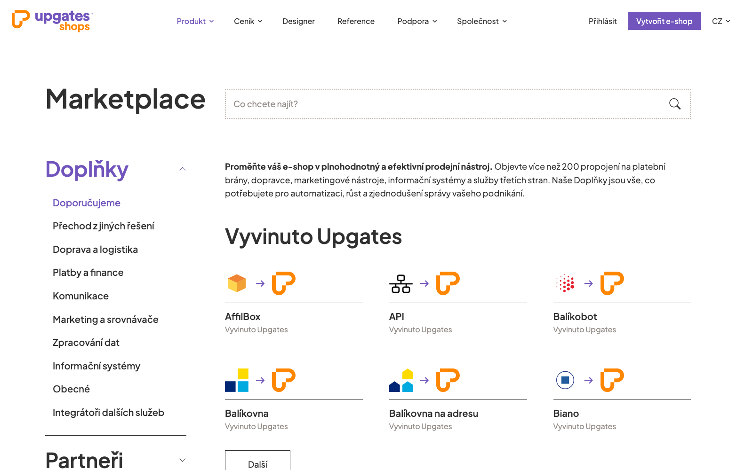Expand the Společnost menu

482,21
